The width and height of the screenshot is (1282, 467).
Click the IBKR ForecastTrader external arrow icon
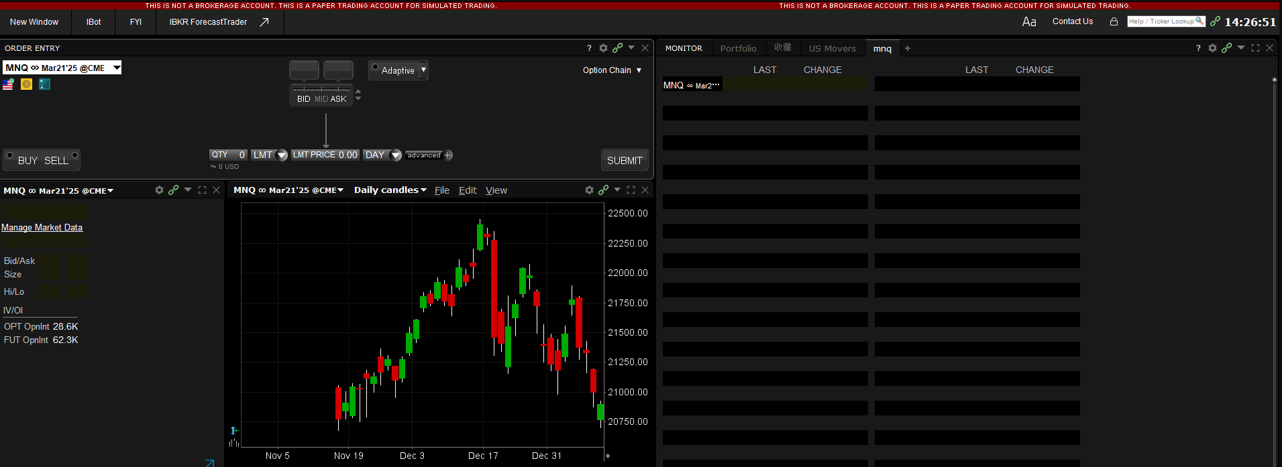[x=264, y=22]
